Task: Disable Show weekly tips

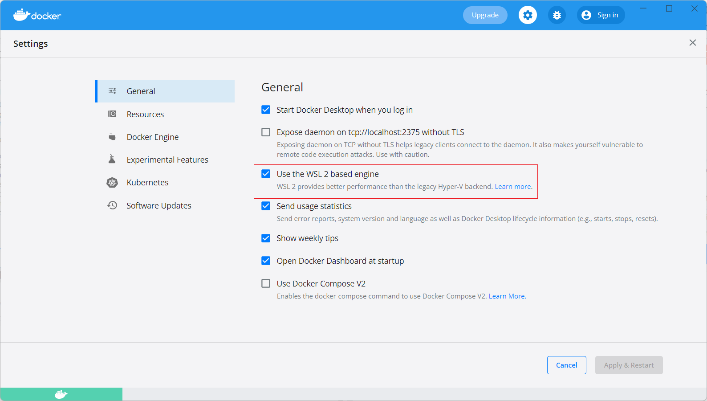Action: tap(266, 238)
